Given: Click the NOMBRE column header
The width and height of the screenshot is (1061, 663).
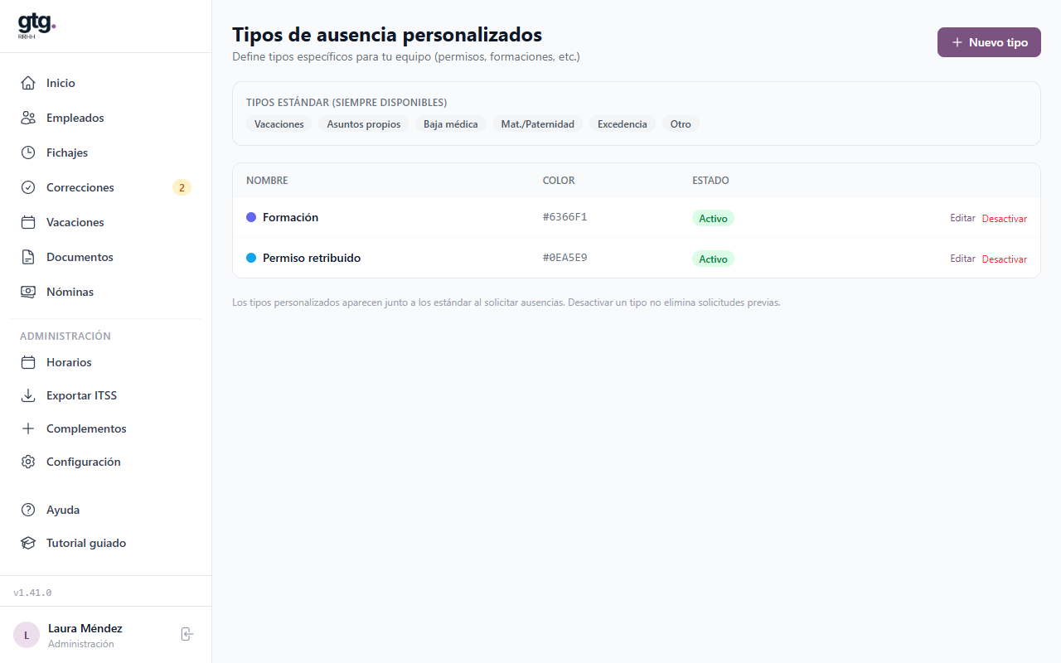Looking at the screenshot, I should pyautogui.click(x=267, y=181).
